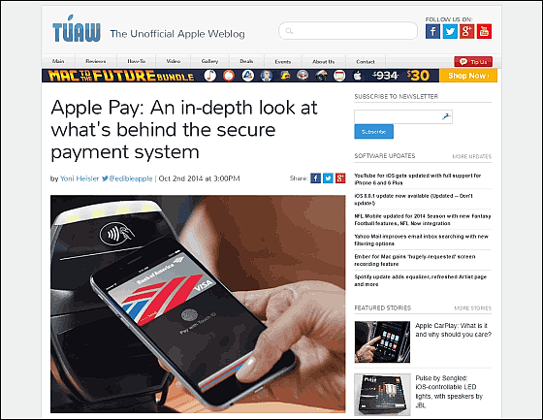The height and width of the screenshot is (420, 543).
Task: Open the How-To menu item
Action: [137, 61]
